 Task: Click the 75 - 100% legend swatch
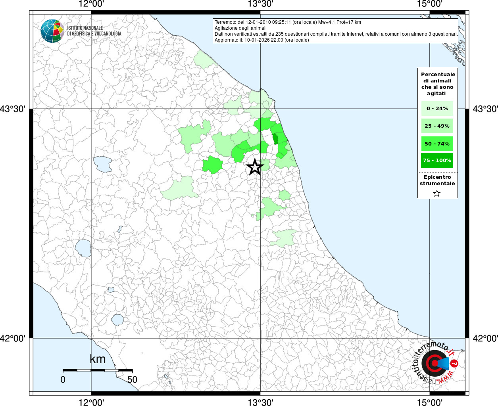tap(437, 161)
